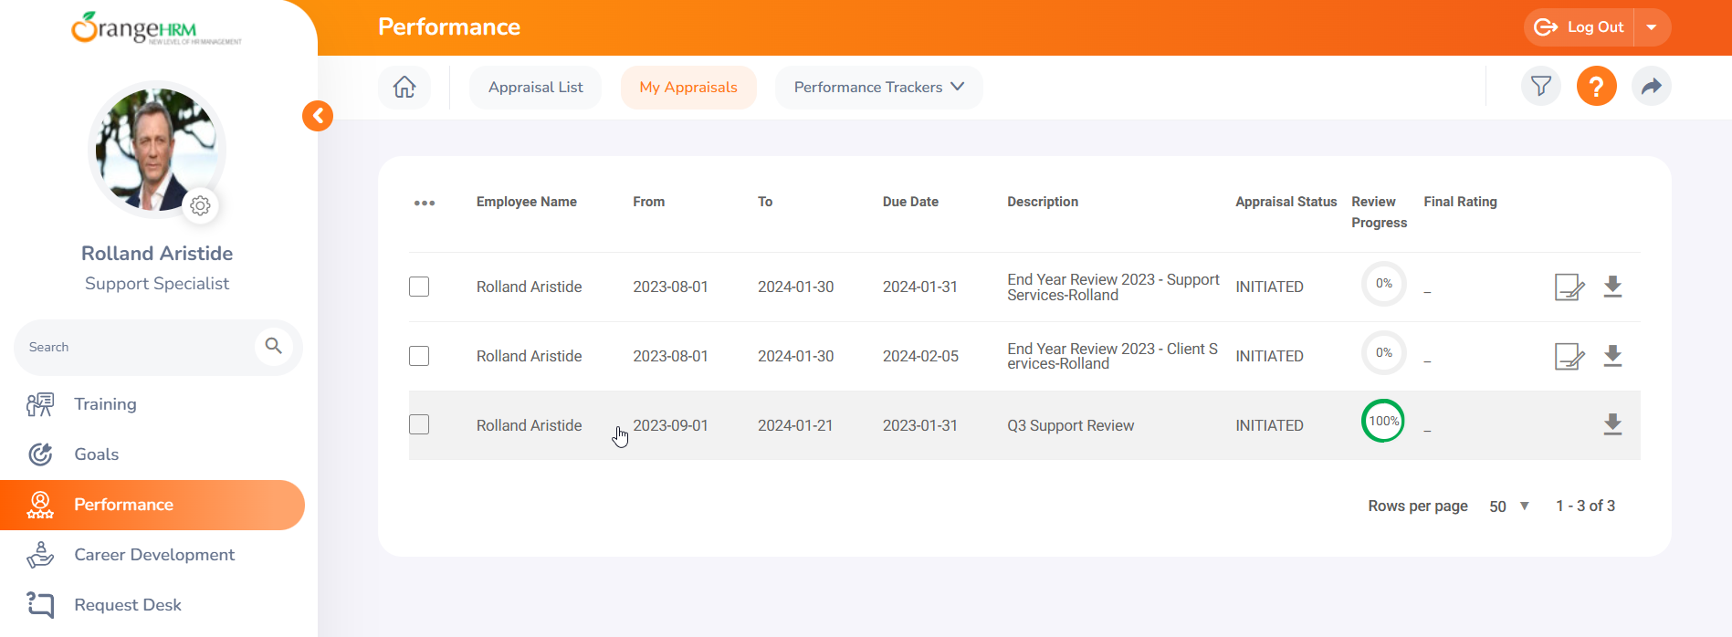Edit the Support Services-Rolland appraisal

click(1569, 287)
